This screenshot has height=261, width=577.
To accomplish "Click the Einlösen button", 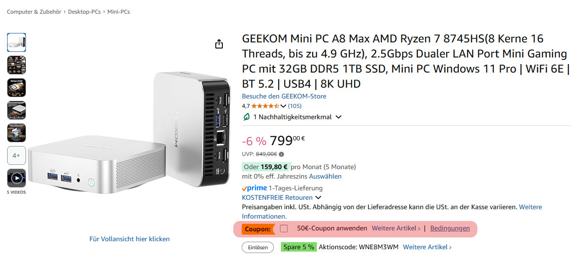I will [258, 247].
